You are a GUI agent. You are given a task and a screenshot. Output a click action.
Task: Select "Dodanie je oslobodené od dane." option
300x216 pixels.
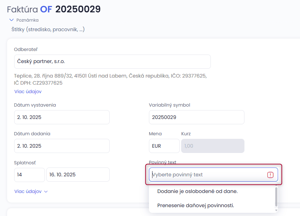click(197, 191)
